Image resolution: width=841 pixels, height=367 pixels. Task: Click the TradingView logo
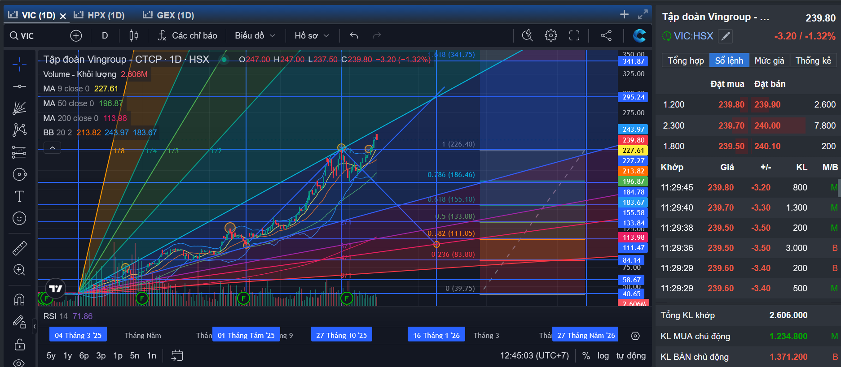click(x=56, y=289)
